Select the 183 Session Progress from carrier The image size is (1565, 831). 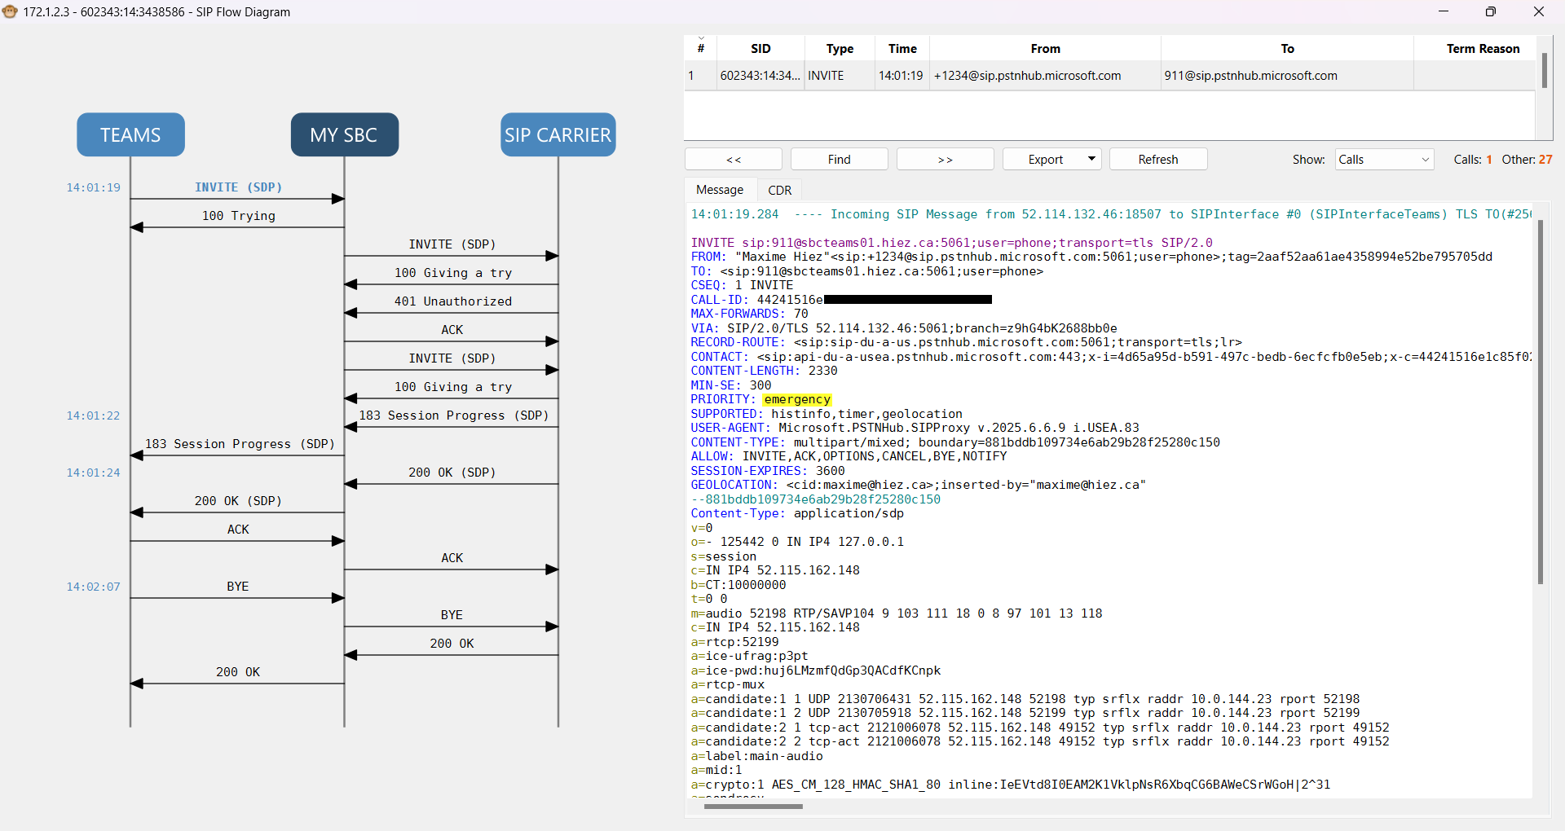(452, 416)
